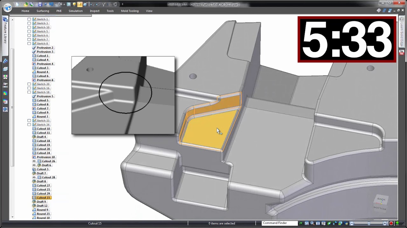Image resolution: width=407 pixels, height=228 pixels.
Task: Click the BACK face of view cube
Action: click(x=381, y=199)
